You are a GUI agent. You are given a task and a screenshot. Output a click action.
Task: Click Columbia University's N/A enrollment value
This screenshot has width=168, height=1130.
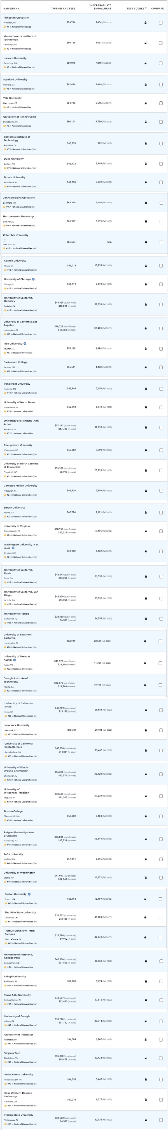[109, 242]
